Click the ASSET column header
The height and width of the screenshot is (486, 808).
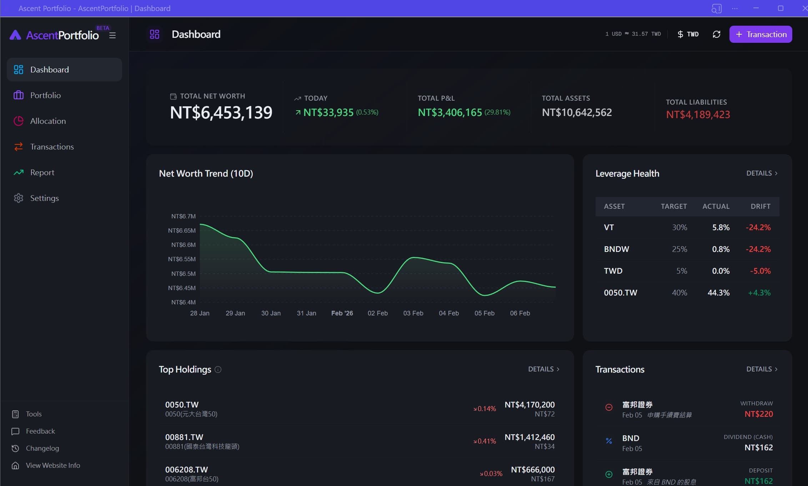pos(614,206)
